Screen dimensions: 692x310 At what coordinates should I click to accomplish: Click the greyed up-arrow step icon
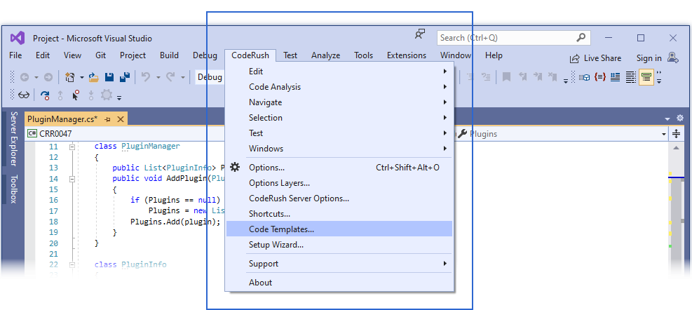coord(60,95)
